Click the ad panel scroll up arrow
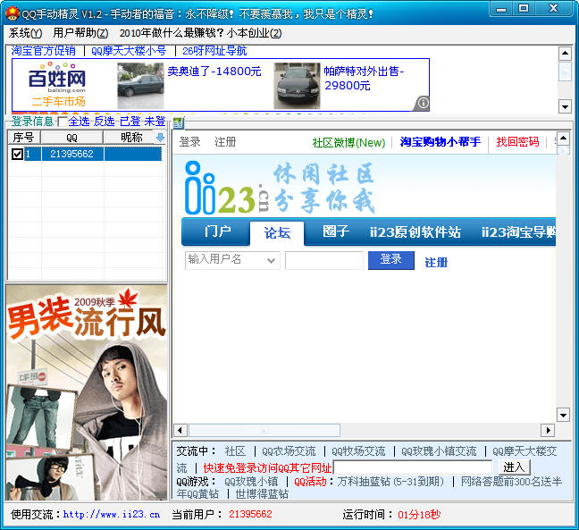Image resolution: width=579 pixels, height=530 pixels. click(565, 54)
